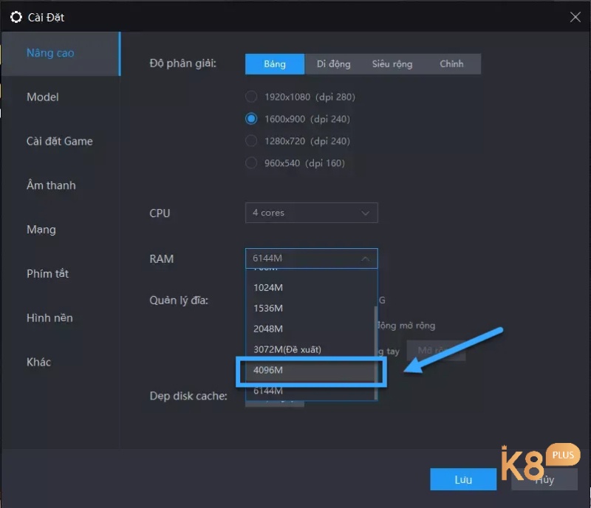Go to Cài đặt Game section
591x508 pixels.
coord(61,141)
